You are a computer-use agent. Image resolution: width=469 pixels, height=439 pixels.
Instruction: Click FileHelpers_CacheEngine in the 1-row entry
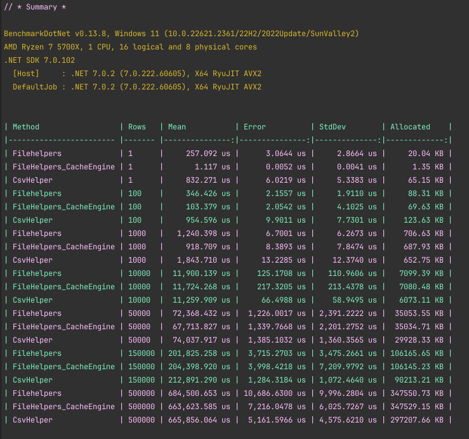[63, 167]
